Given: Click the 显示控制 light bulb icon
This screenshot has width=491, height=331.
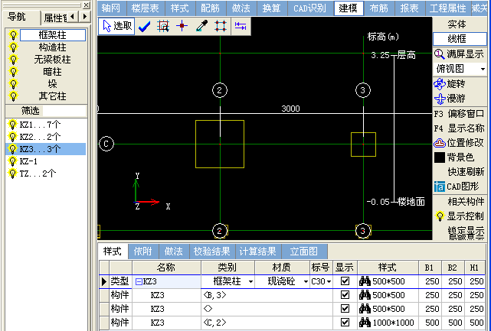Looking at the screenshot, I should (440, 216).
